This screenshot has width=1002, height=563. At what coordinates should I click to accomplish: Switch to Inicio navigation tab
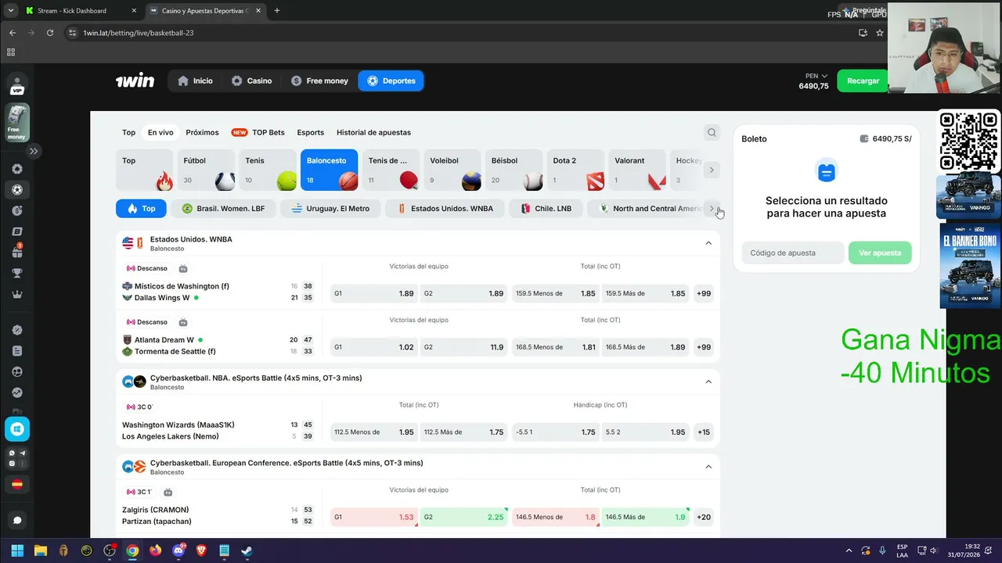(195, 81)
